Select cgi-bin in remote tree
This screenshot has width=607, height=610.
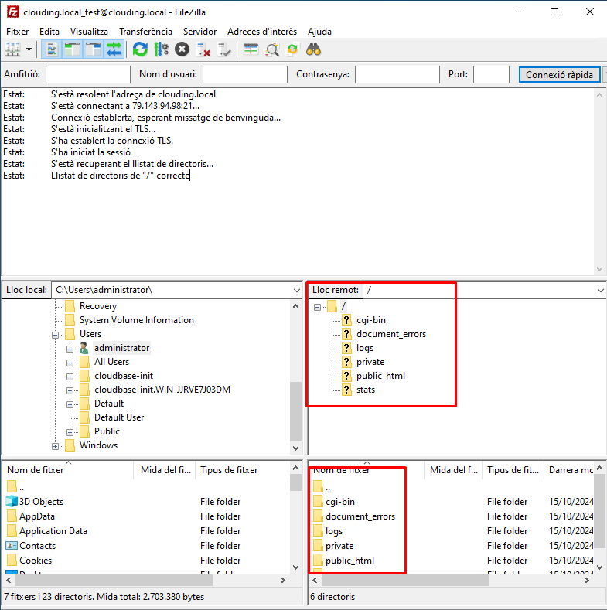point(371,320)
